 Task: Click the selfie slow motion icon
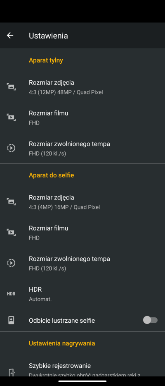click(x=11, y=263)
